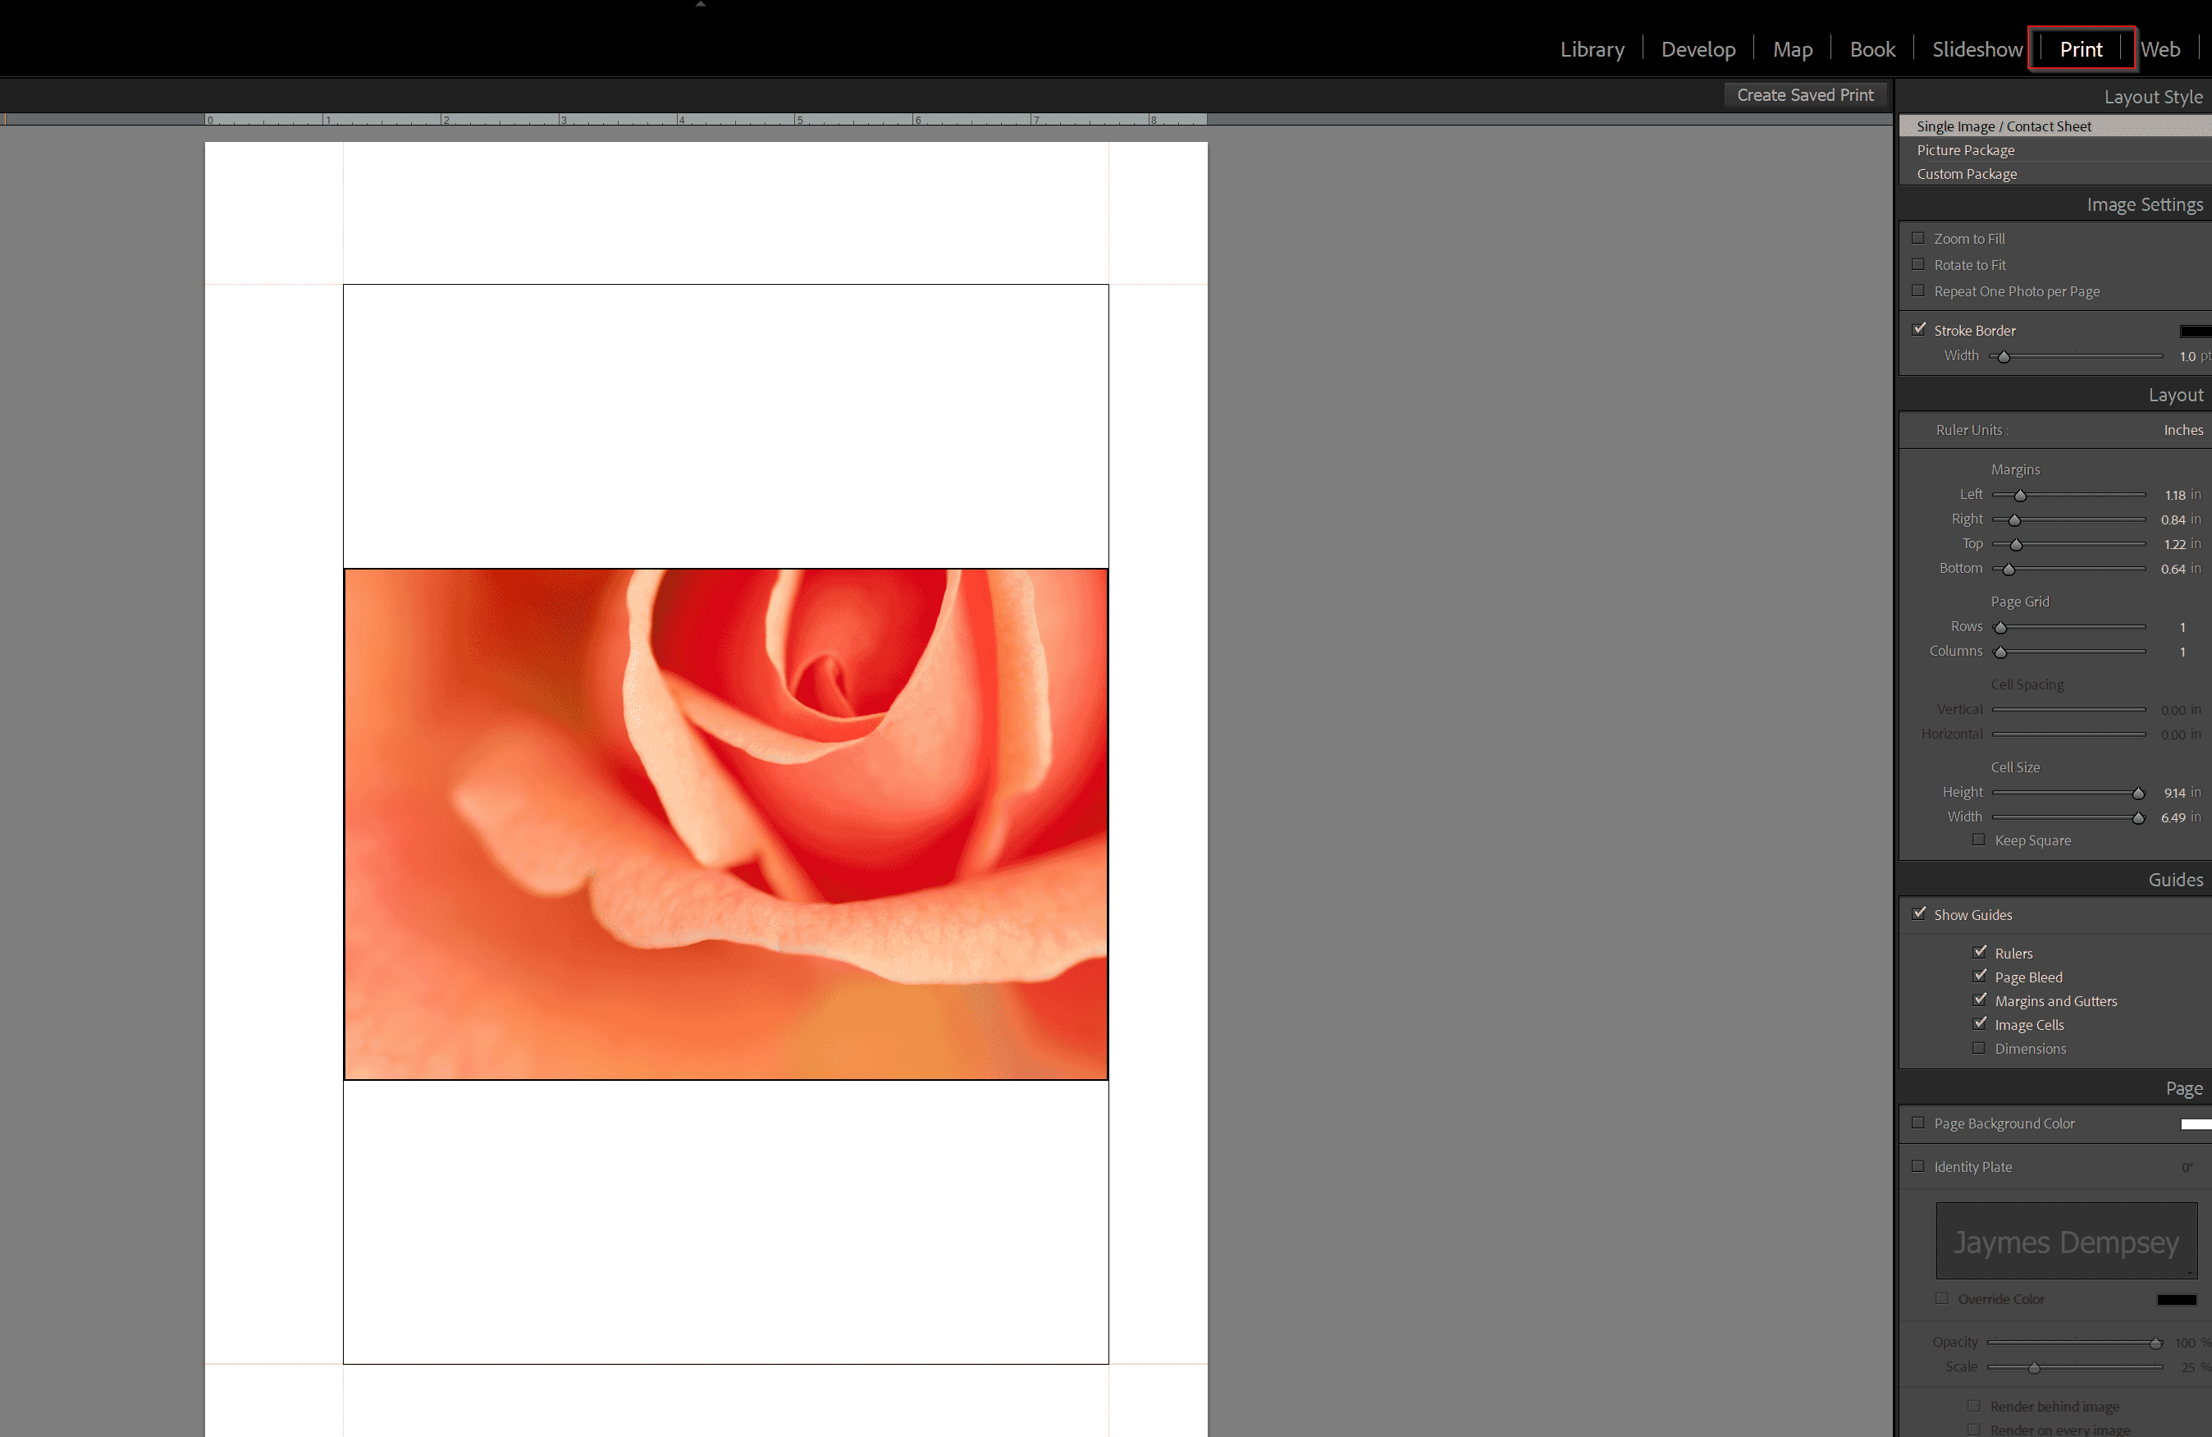Enable Zoom to Fill

coord(1919,238)
